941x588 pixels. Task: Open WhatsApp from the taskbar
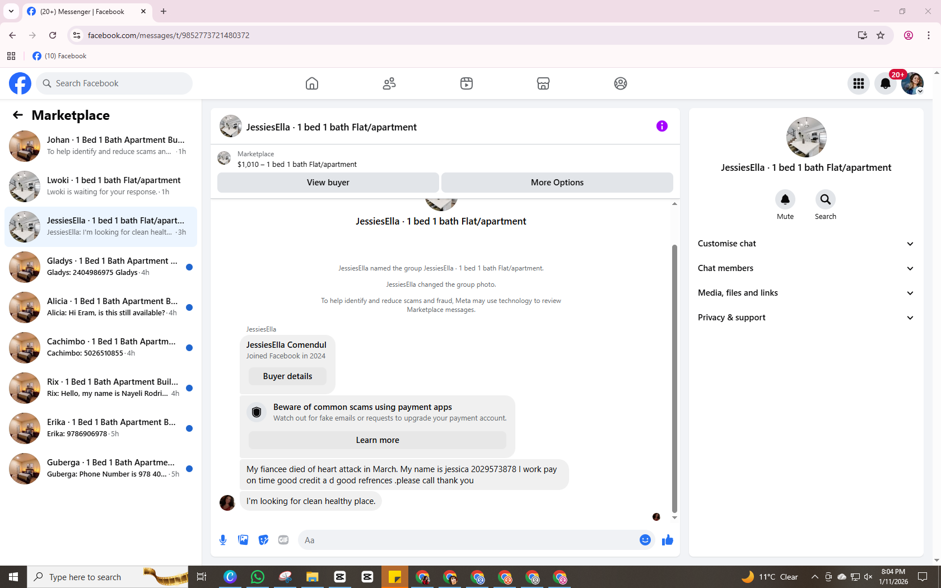(x=258, y=577)
